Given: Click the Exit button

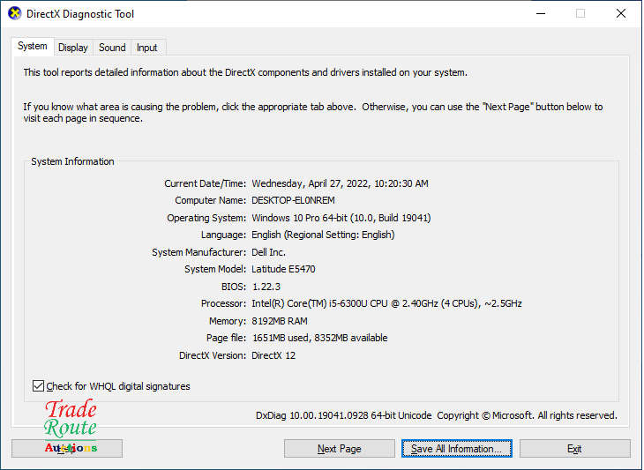Looking at the screenshot, I should (x=574, y=449).
